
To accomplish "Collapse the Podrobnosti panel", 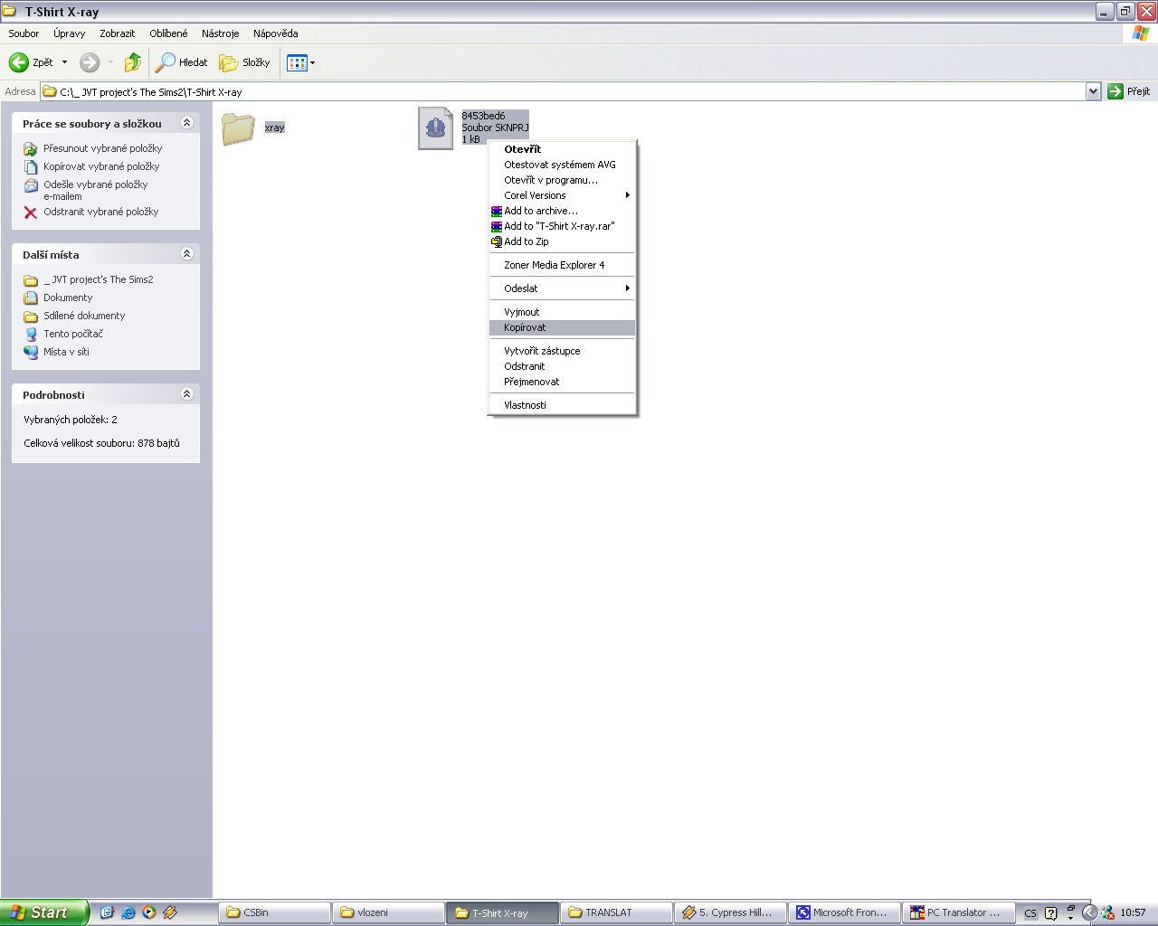I will point(187,394).
